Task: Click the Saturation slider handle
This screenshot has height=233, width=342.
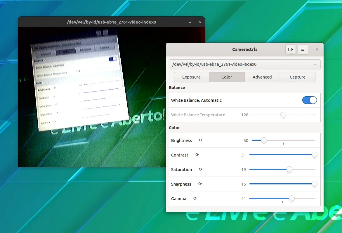Action: [x=289, y=170]
